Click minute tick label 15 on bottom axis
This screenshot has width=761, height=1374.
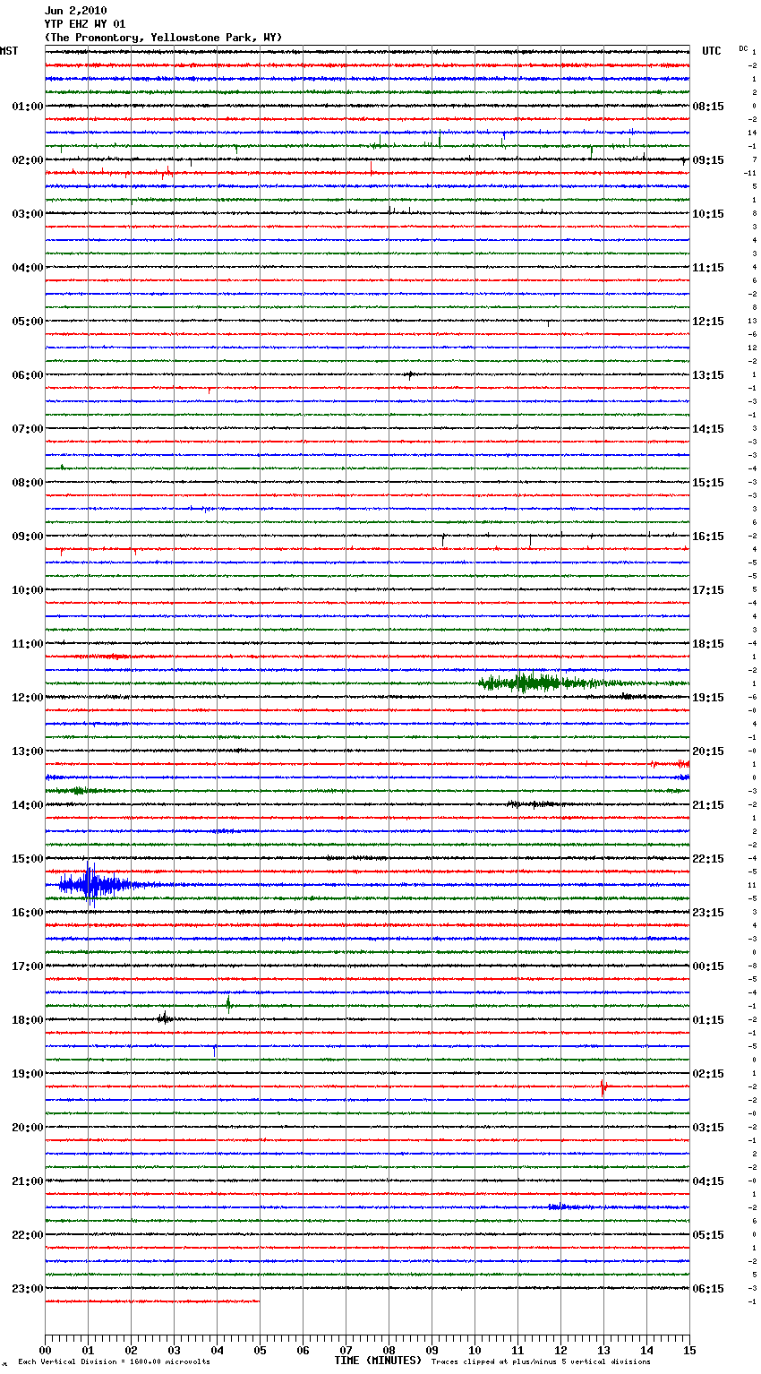coord(689,1350)
